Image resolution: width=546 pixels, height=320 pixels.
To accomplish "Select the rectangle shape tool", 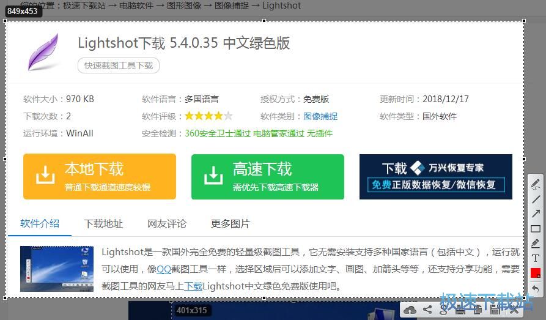I will [x=536, y=229].
